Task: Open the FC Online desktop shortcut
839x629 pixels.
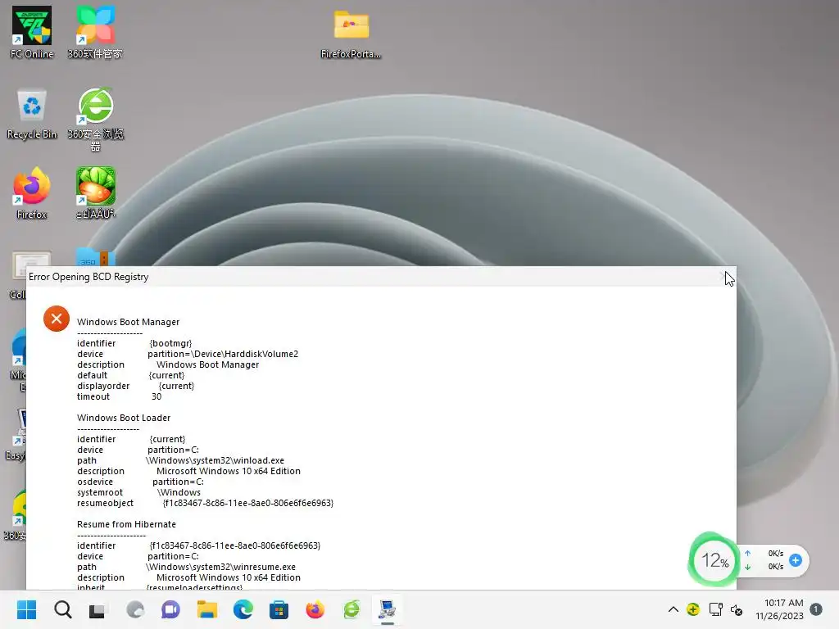Action: [32, 32]
